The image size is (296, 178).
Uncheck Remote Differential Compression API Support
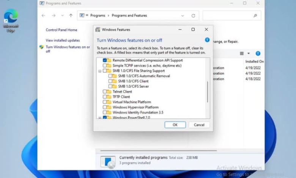click(105, 60)
